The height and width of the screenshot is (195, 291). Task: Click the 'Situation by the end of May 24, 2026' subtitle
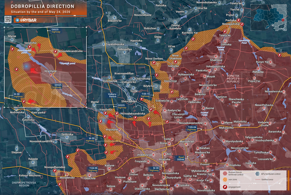point(41,12)
